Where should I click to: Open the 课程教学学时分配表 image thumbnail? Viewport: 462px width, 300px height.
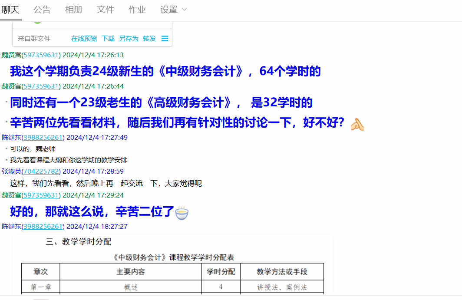pyautogui.click(x=172, y=265)
